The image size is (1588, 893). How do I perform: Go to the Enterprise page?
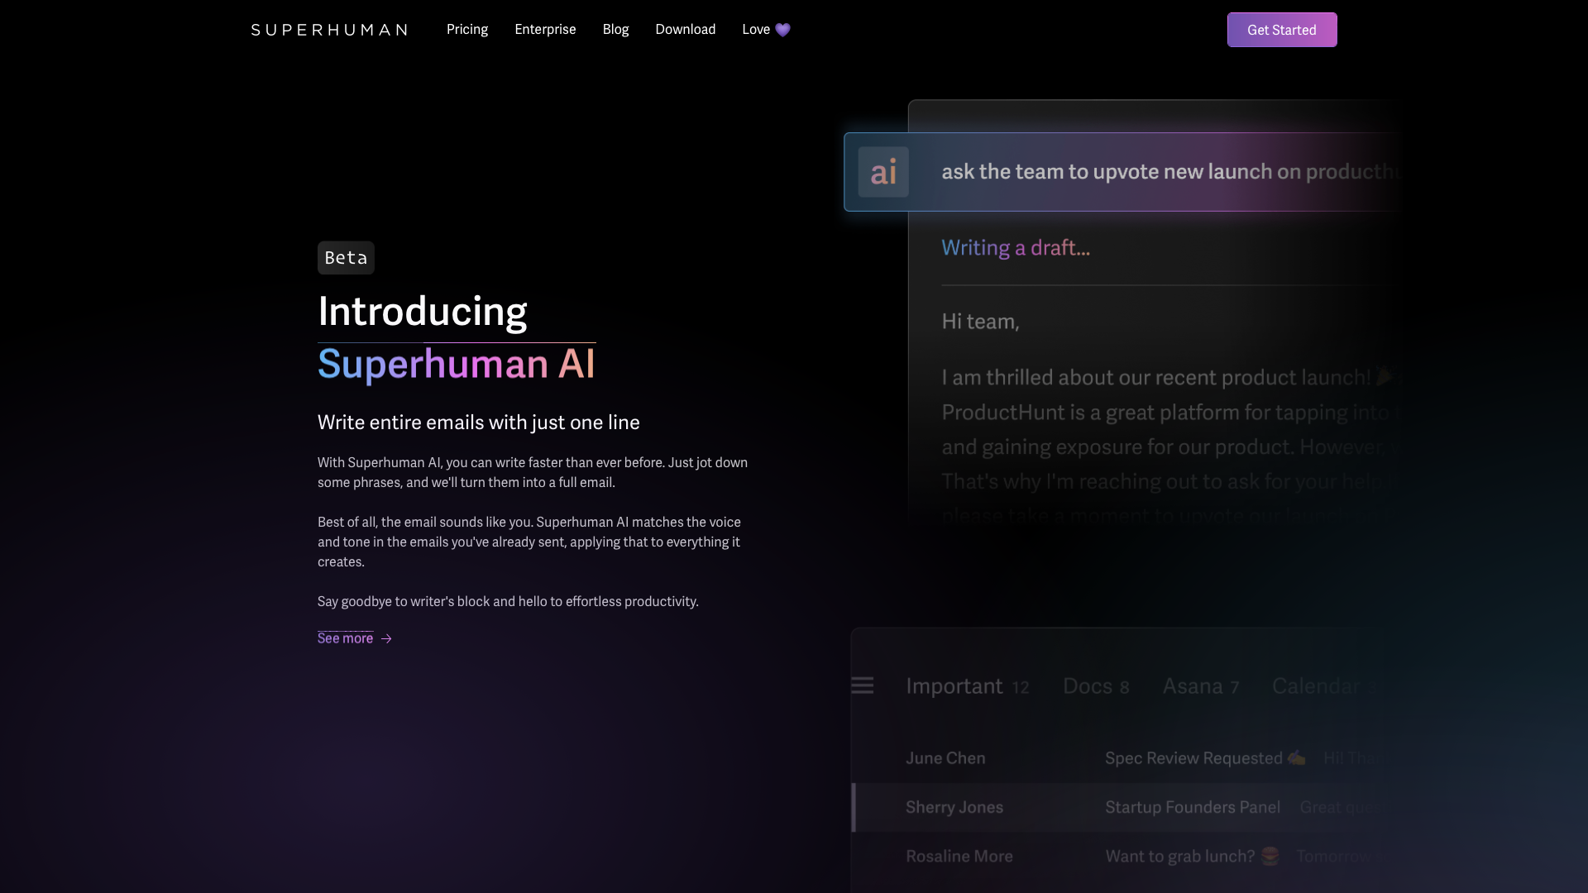(545, 30)
